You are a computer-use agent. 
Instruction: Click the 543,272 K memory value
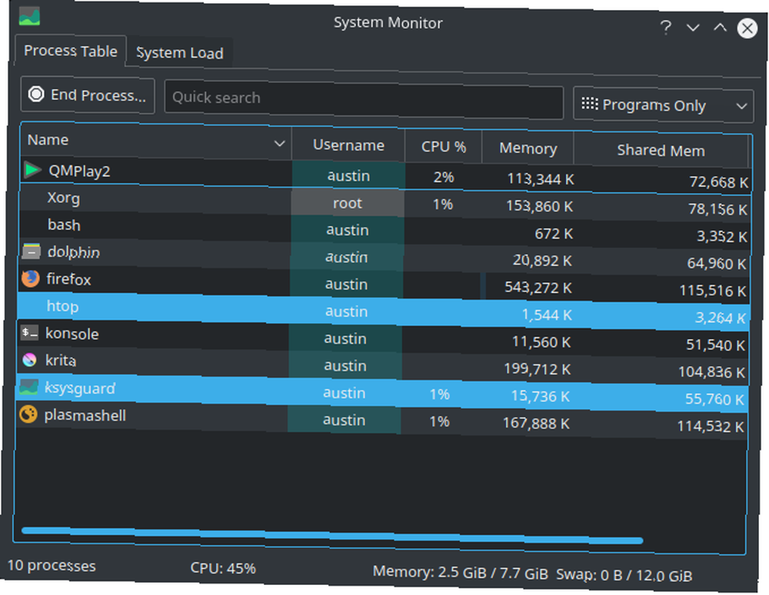pos(538,288)
